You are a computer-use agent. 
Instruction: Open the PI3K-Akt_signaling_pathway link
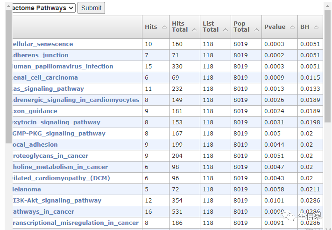pos(56,201)
